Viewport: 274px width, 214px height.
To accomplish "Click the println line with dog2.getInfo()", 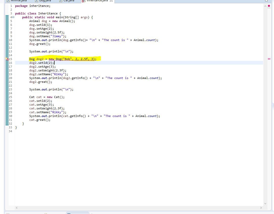I will 96,78.
